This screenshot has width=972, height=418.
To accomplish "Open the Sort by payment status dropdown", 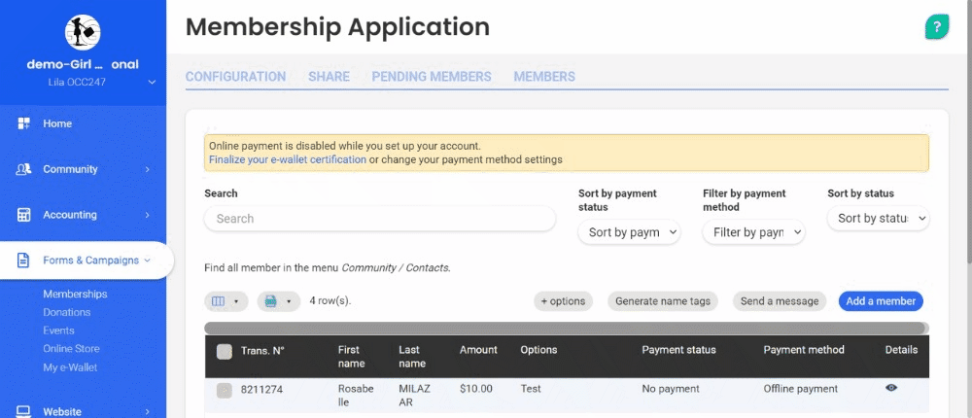I will (x=629, y=232).
